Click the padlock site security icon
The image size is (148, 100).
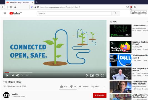click(35, 7)
